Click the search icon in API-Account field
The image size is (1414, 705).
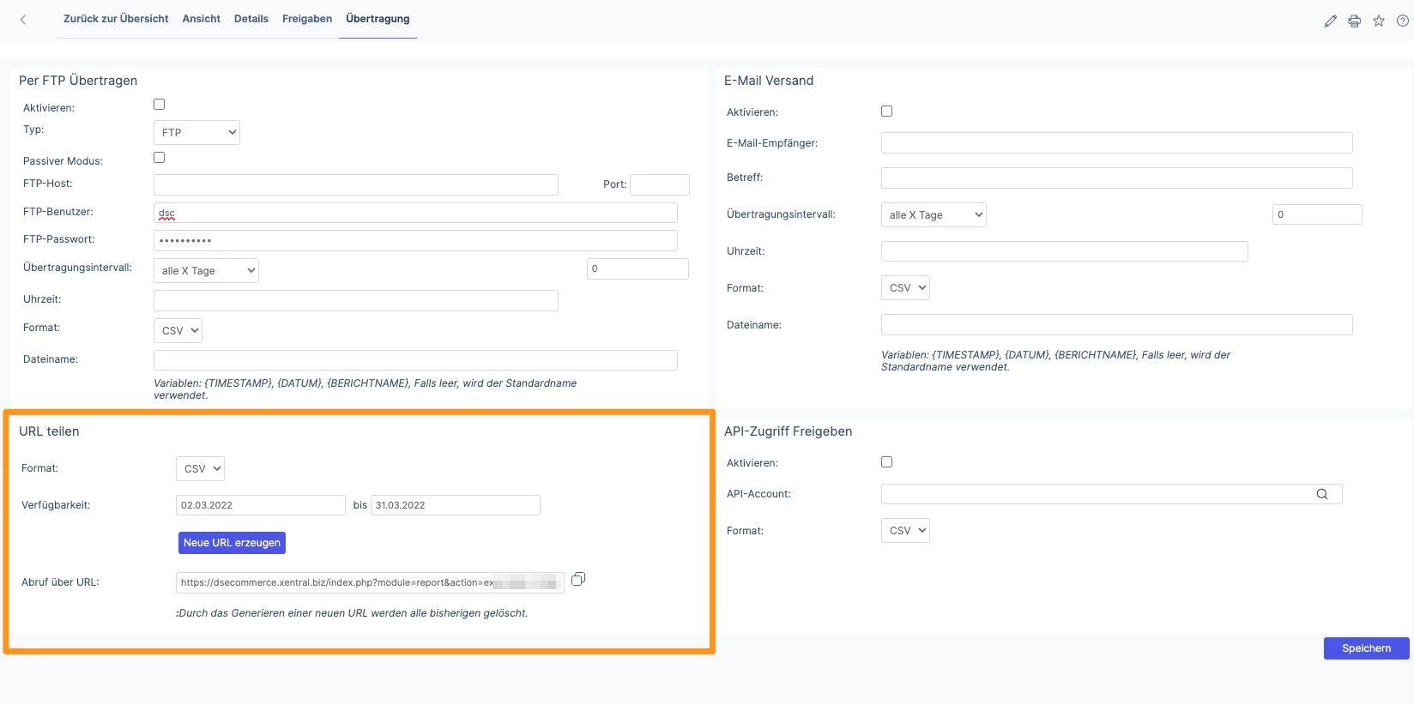(x=1321, y=494)
